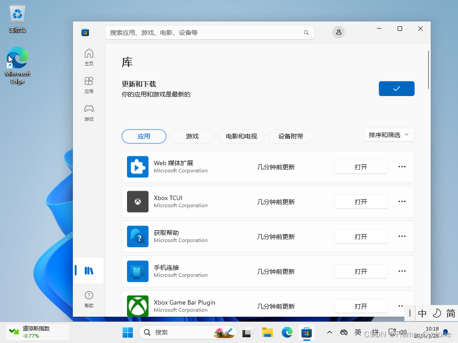458x343 pixels.
Task: Toggle the 中 IME mode indicator
Action: click(422, 314)
